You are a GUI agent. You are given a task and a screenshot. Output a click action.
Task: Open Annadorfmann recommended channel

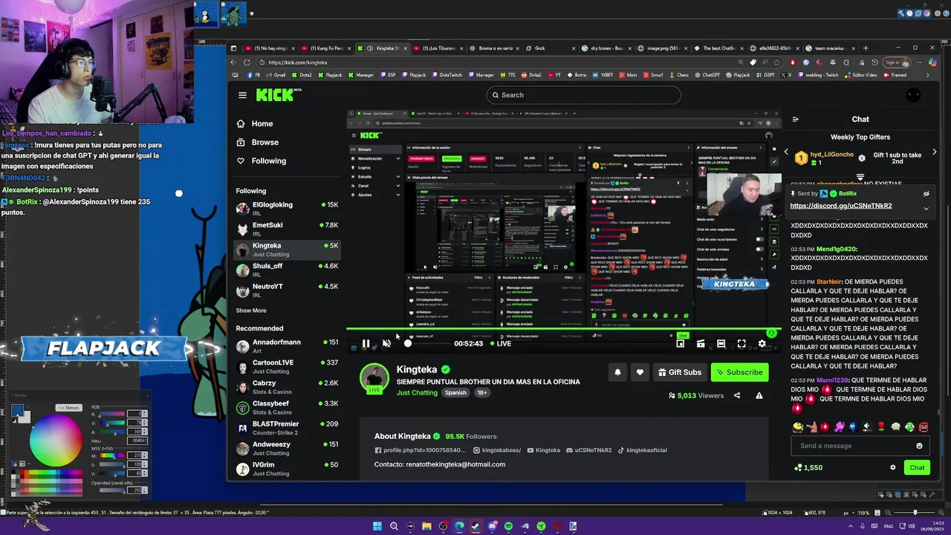click(x=287, y=346)
